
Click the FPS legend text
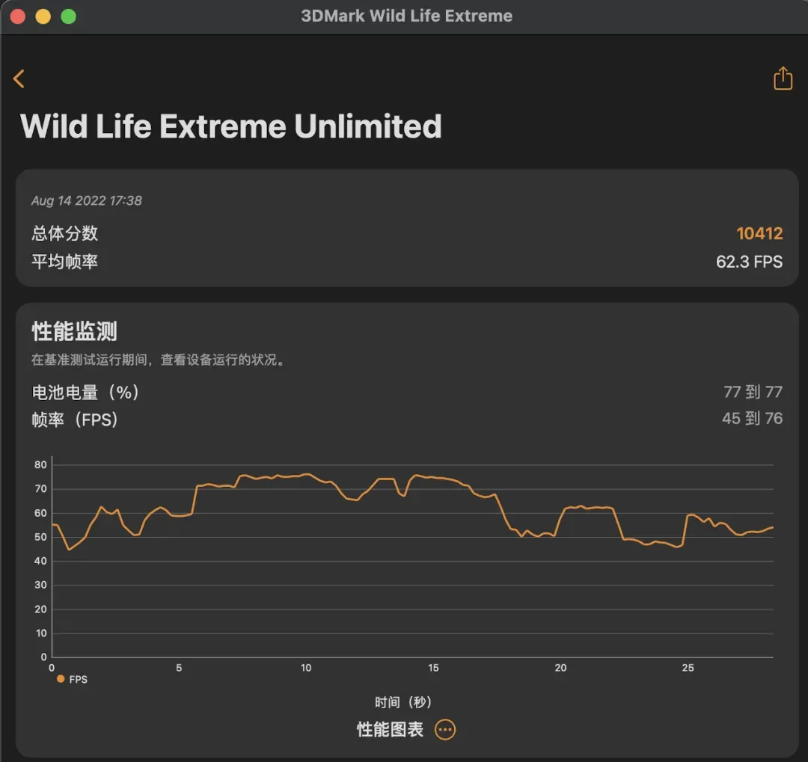79,680
